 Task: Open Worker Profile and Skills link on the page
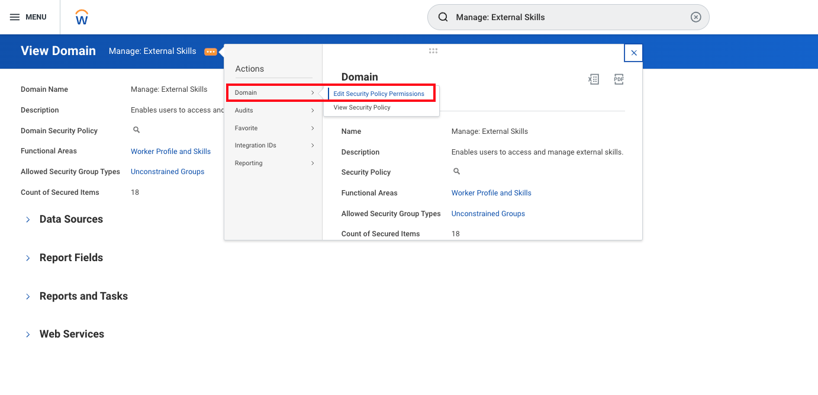pyautogui.click(x=170, y=152)
